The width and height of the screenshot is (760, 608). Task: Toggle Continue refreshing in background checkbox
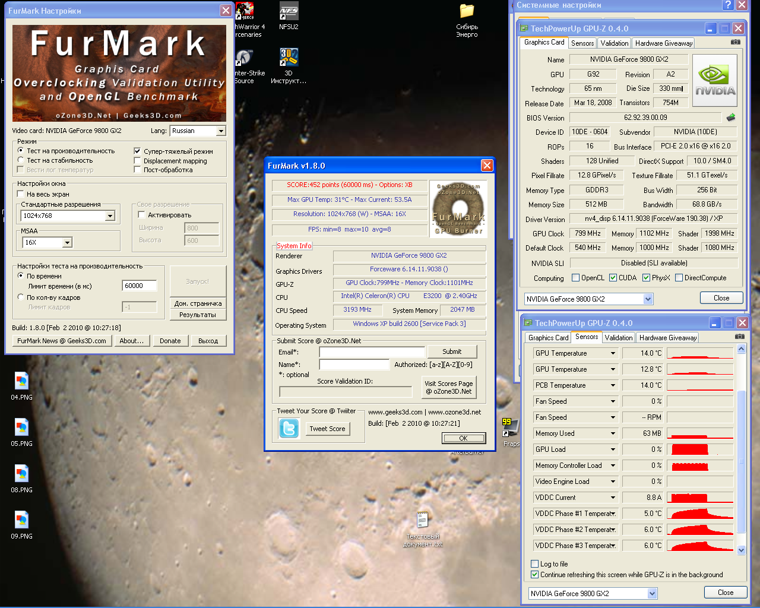(x=534, y=575)
